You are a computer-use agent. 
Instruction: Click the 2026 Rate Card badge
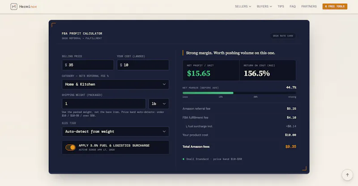[283, 36]
